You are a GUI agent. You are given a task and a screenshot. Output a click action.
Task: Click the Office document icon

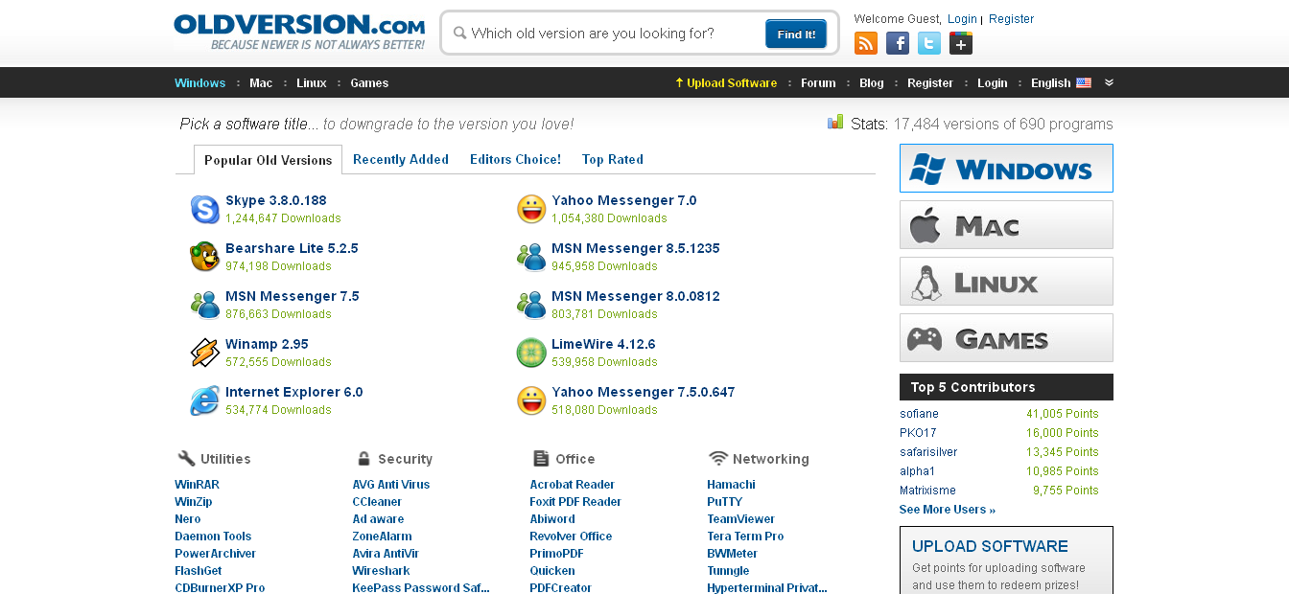pos(541,458)
